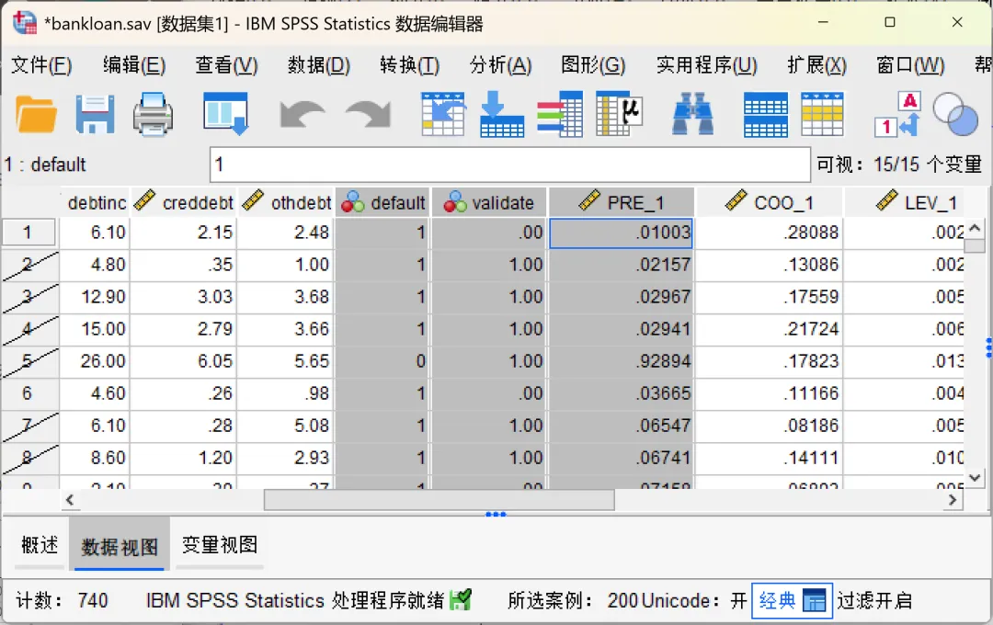Open the 窗口(W) menu
The image size is (993, 625).
pyautogui.click(x=910, y=65)
